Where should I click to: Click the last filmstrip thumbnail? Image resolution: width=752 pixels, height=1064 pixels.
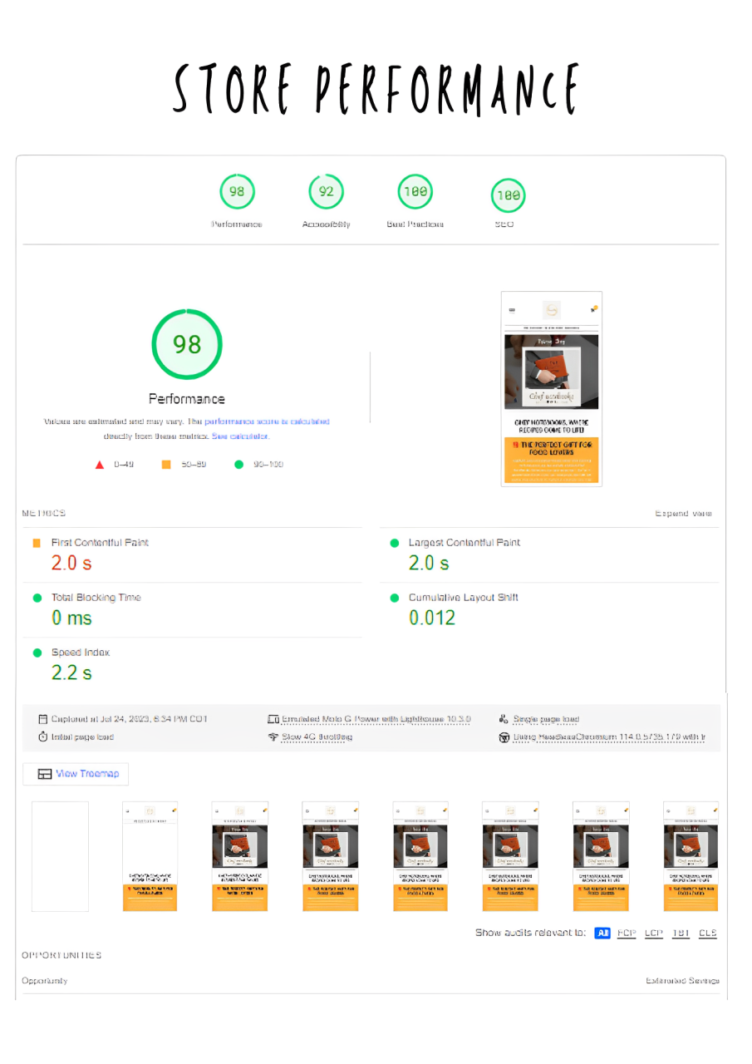coord(691,856)
